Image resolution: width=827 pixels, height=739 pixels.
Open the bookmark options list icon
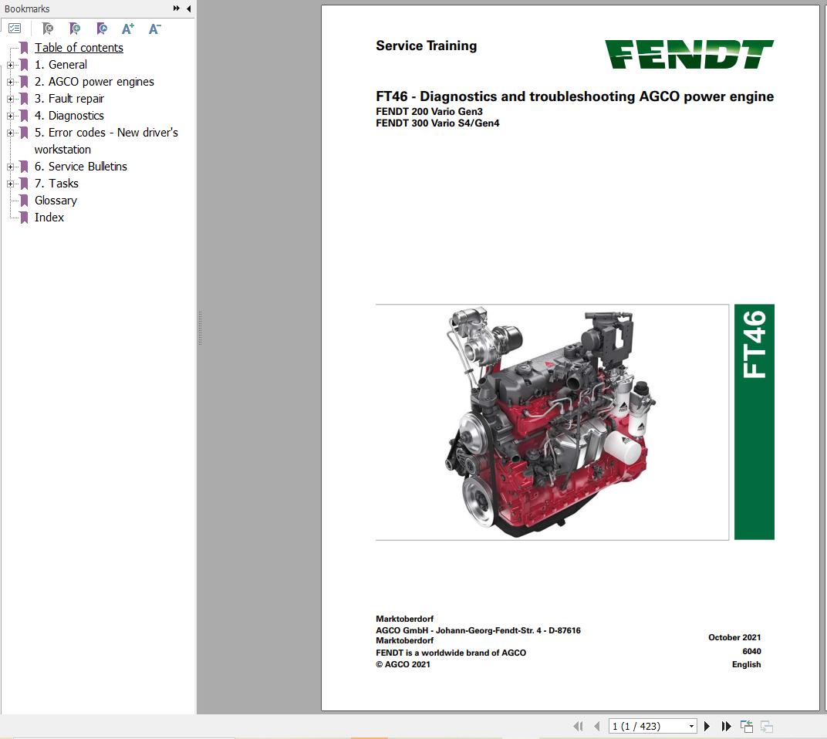point(15,28)
